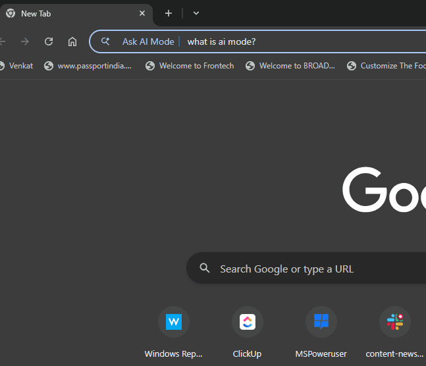Click the Chrome icon on New Tab
The image size is (426, 366).
coord(11,13)
